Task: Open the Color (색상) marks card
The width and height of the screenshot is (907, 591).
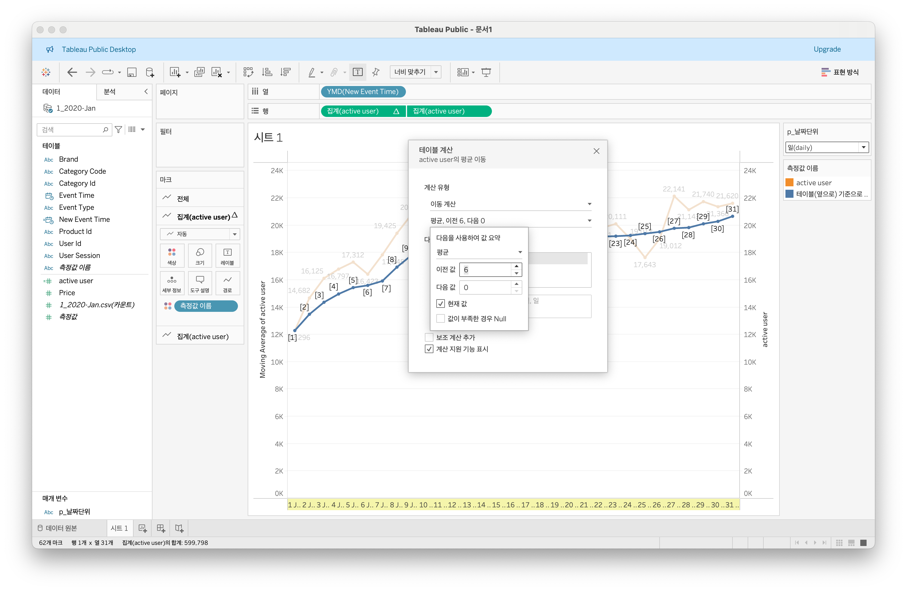Action: coord(172,256)
